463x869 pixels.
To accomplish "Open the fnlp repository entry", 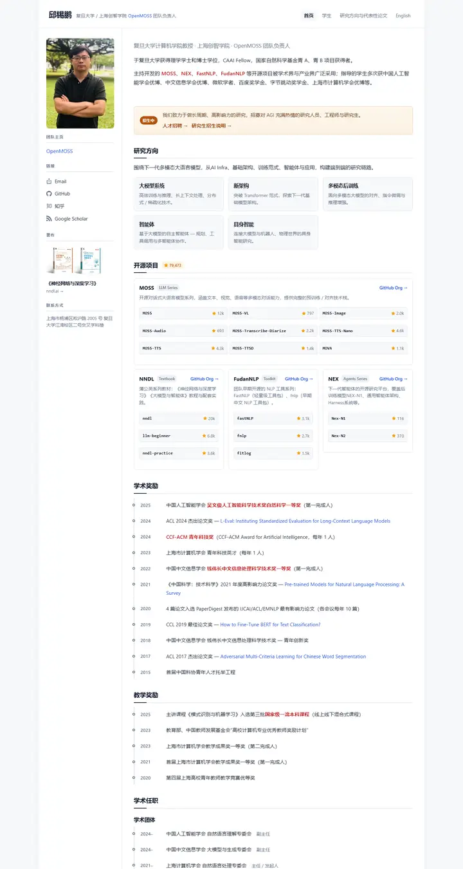I will click(x=273, y=436).
